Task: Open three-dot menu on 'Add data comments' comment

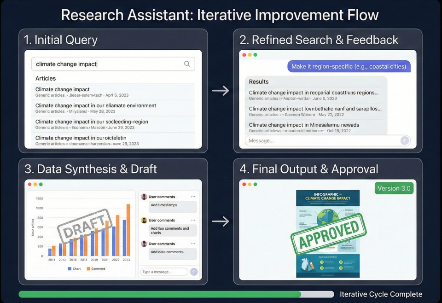Action: (193, 244)
